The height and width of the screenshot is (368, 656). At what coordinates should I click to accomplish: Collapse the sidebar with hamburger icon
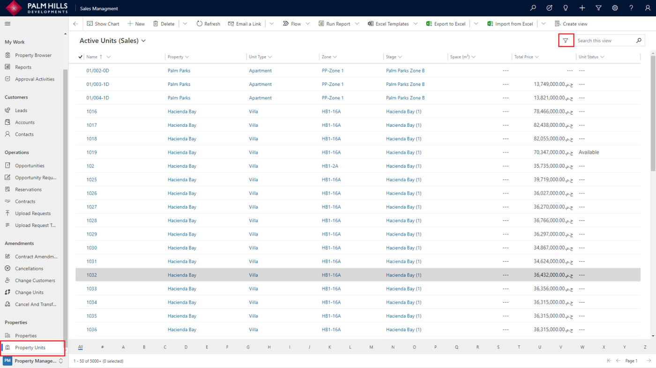click(x=7, y=23)
